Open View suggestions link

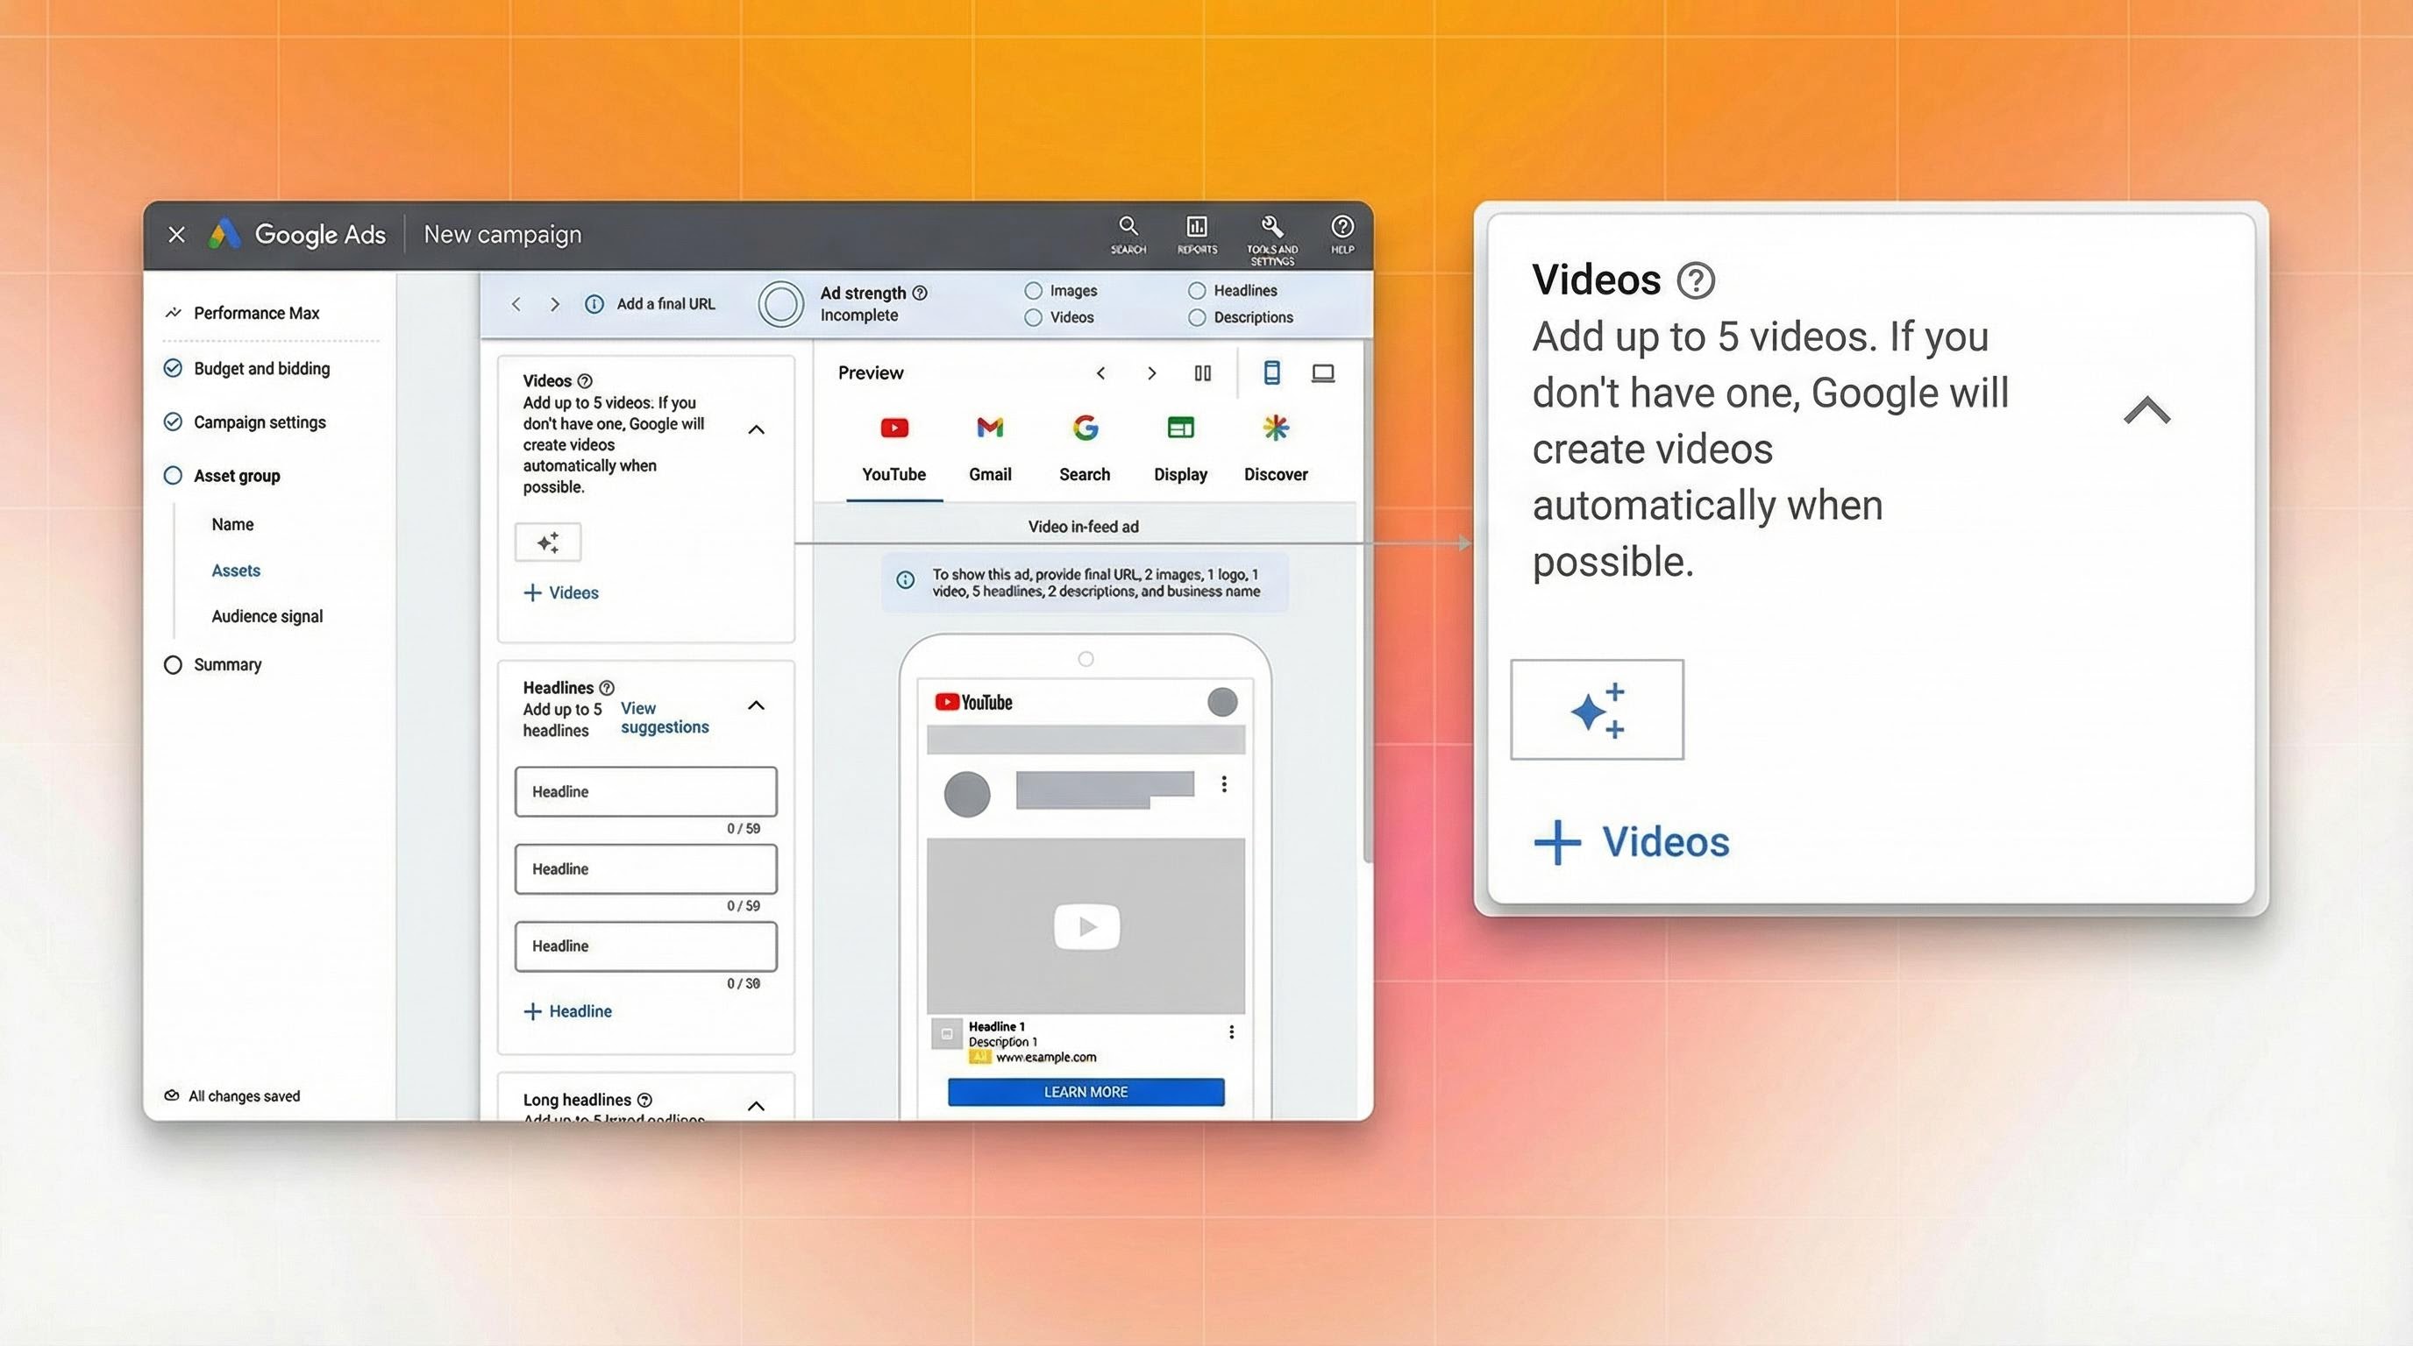click(x=664, y=717)
